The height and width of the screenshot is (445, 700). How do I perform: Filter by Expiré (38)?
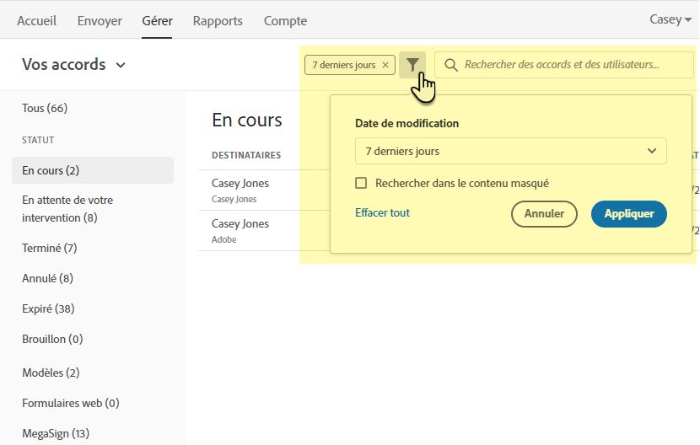(x=48, y=308)
